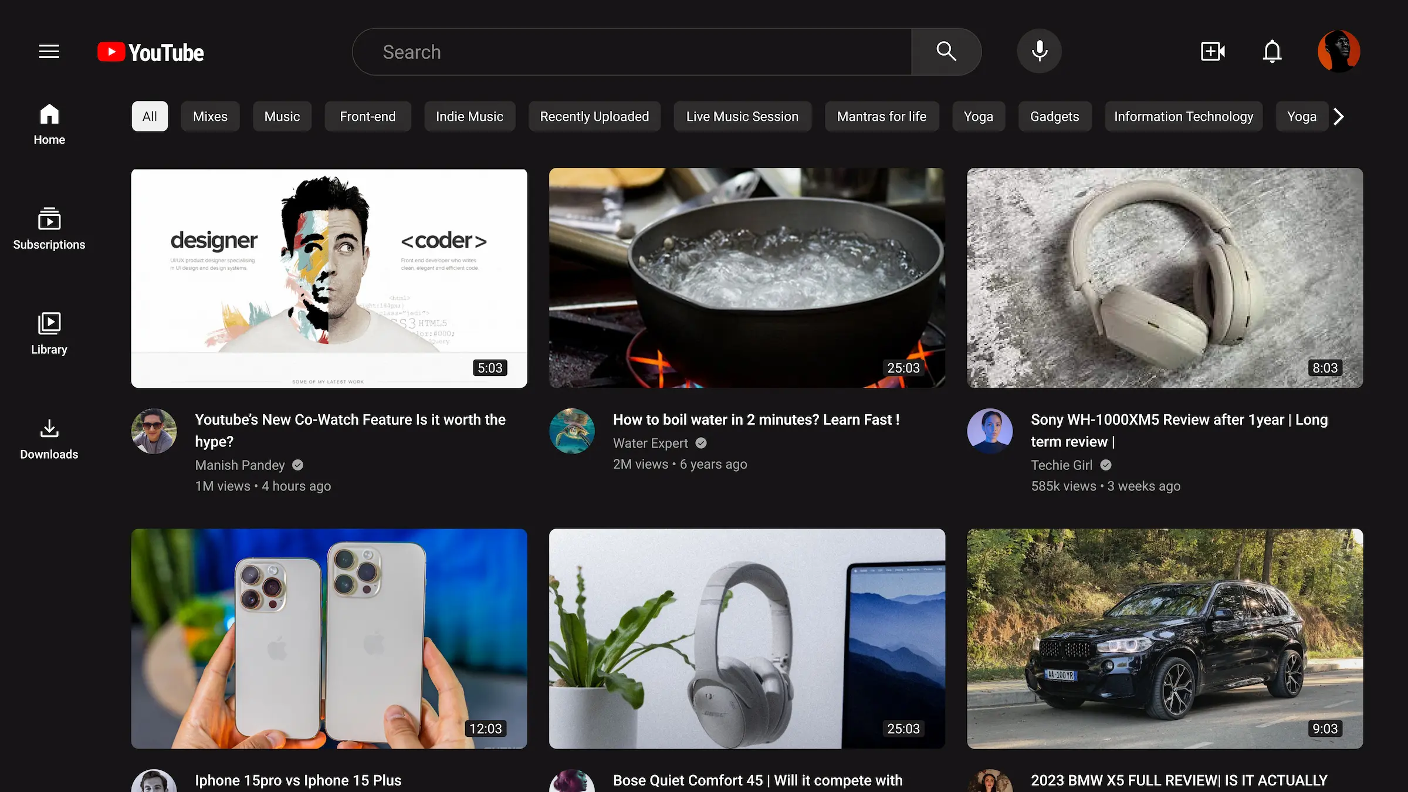Select the Information Technology chip
The image size is (1408, 792).
[1184, 116]
